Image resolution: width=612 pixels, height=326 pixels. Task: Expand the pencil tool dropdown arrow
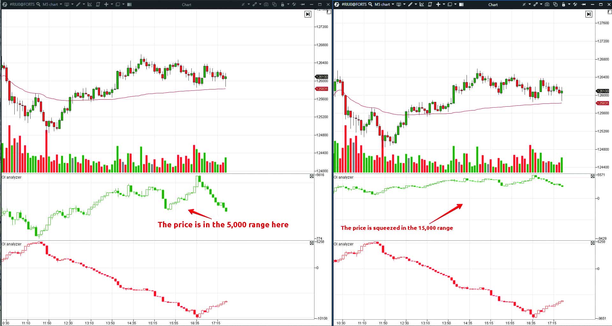pyautogui.click(x=84, y=4)
